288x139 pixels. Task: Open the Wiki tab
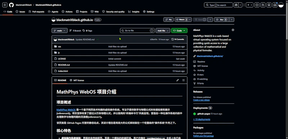click(95, 11)
